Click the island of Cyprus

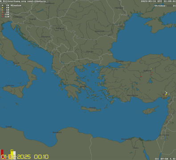pyautogui.click(x=150, y=111)
